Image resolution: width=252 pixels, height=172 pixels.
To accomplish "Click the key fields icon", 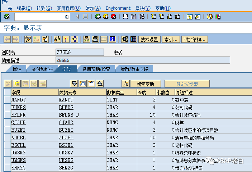I will 125,83.
